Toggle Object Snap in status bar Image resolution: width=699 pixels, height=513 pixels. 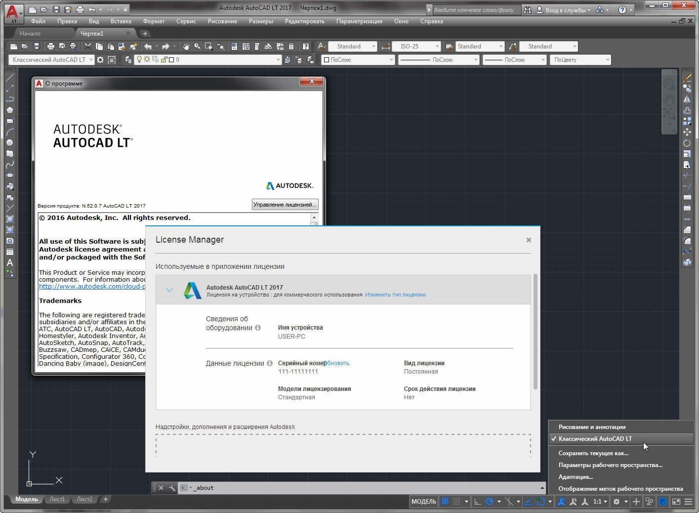pyautogui.click(x=541, y=502)
